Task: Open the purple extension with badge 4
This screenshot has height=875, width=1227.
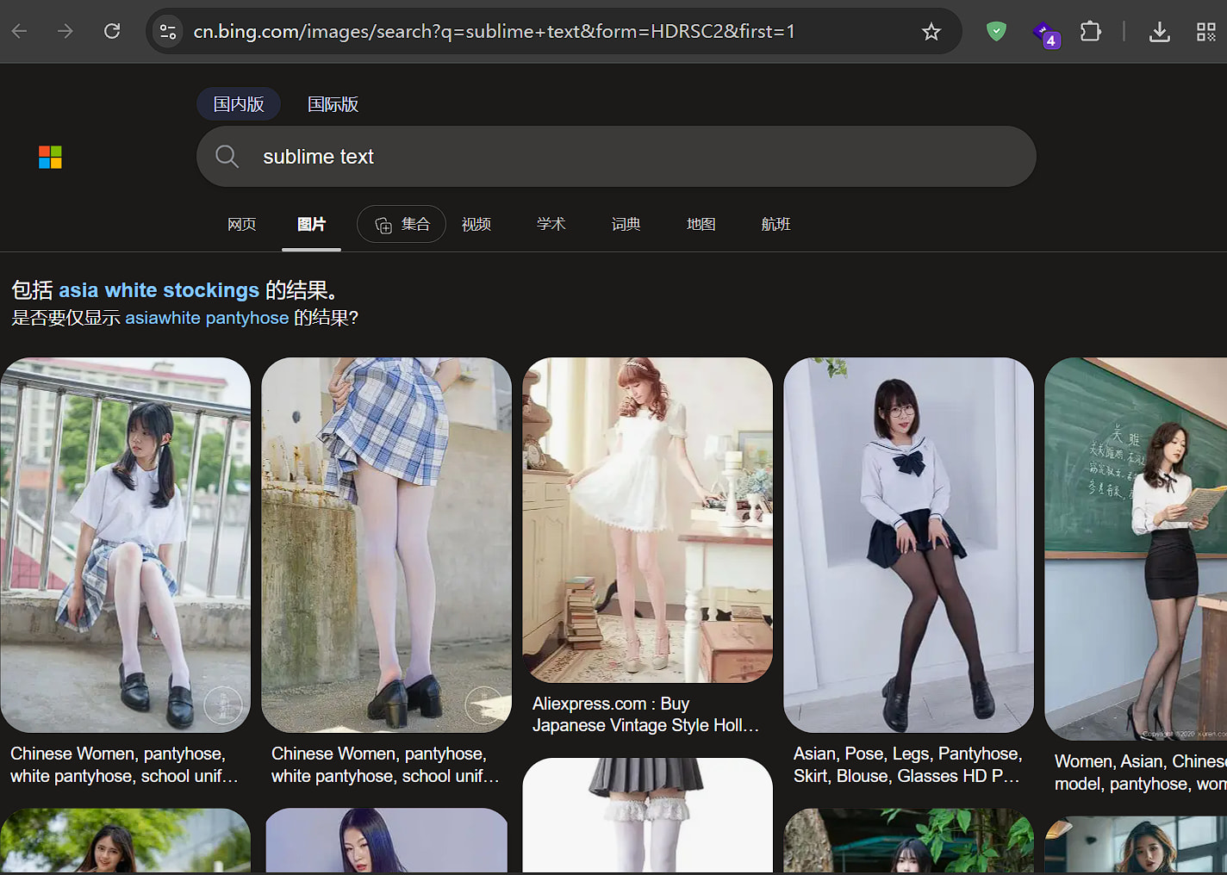Action: coord(1045,34)
